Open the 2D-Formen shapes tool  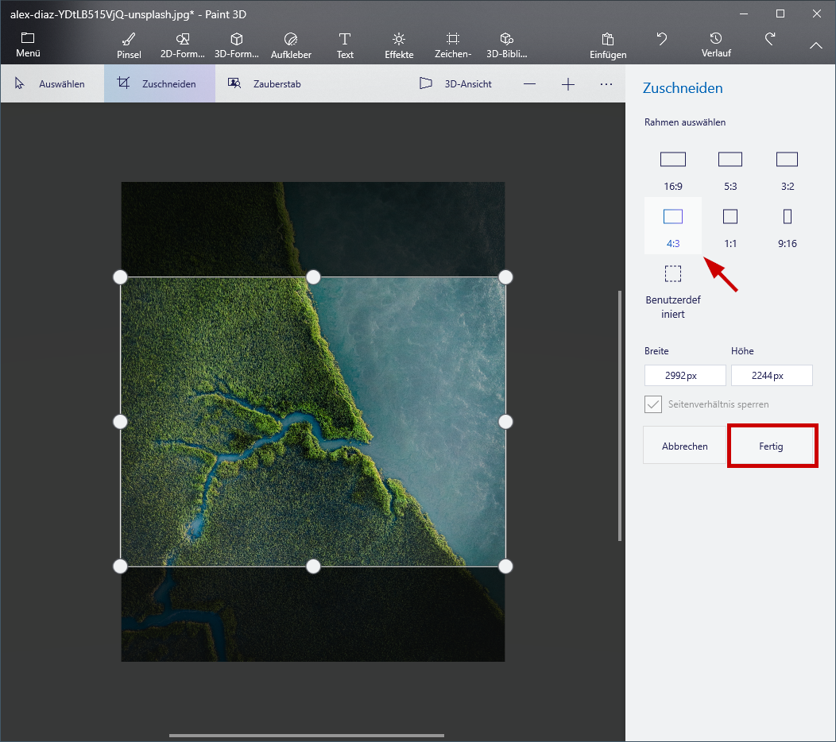(183, 45)
